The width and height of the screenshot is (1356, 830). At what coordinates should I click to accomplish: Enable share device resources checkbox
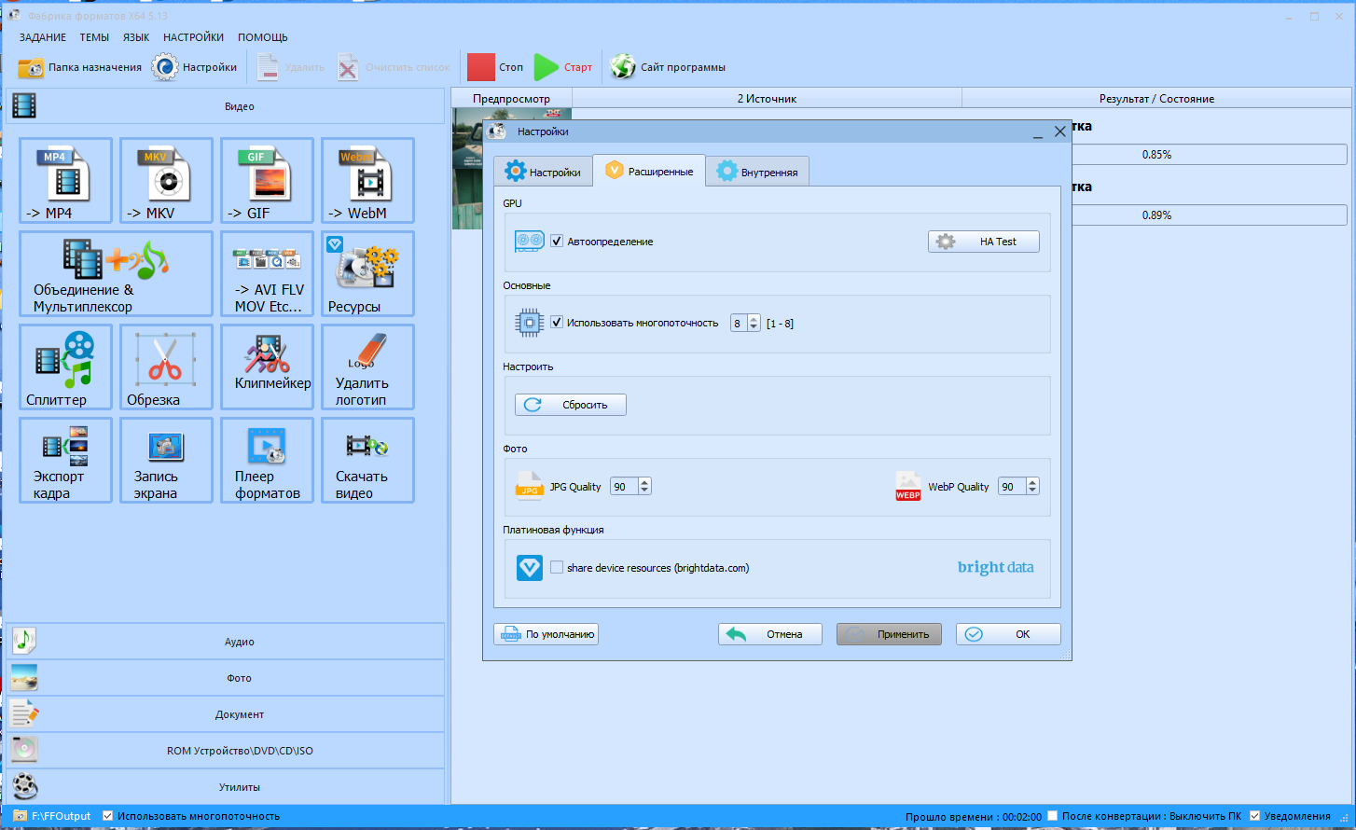tap(557, 567)
